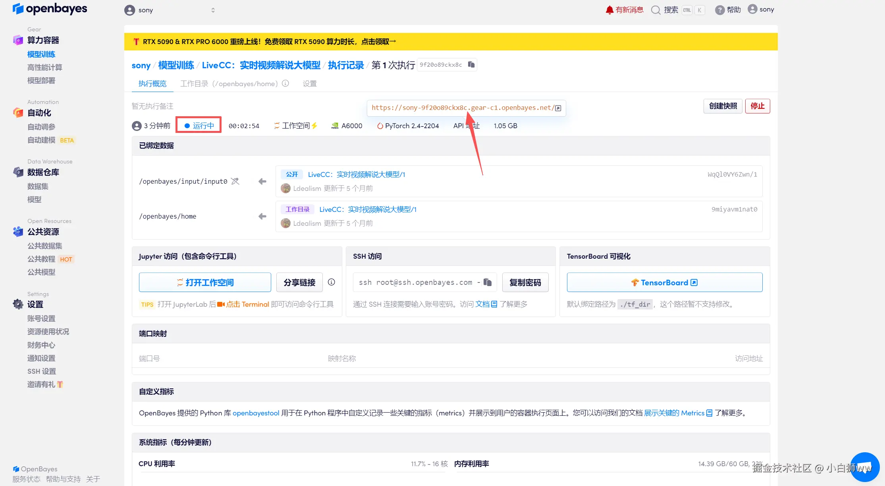Screen dimensions: 885x486
Task: Open the TensorBoard button
Action: 664,282
